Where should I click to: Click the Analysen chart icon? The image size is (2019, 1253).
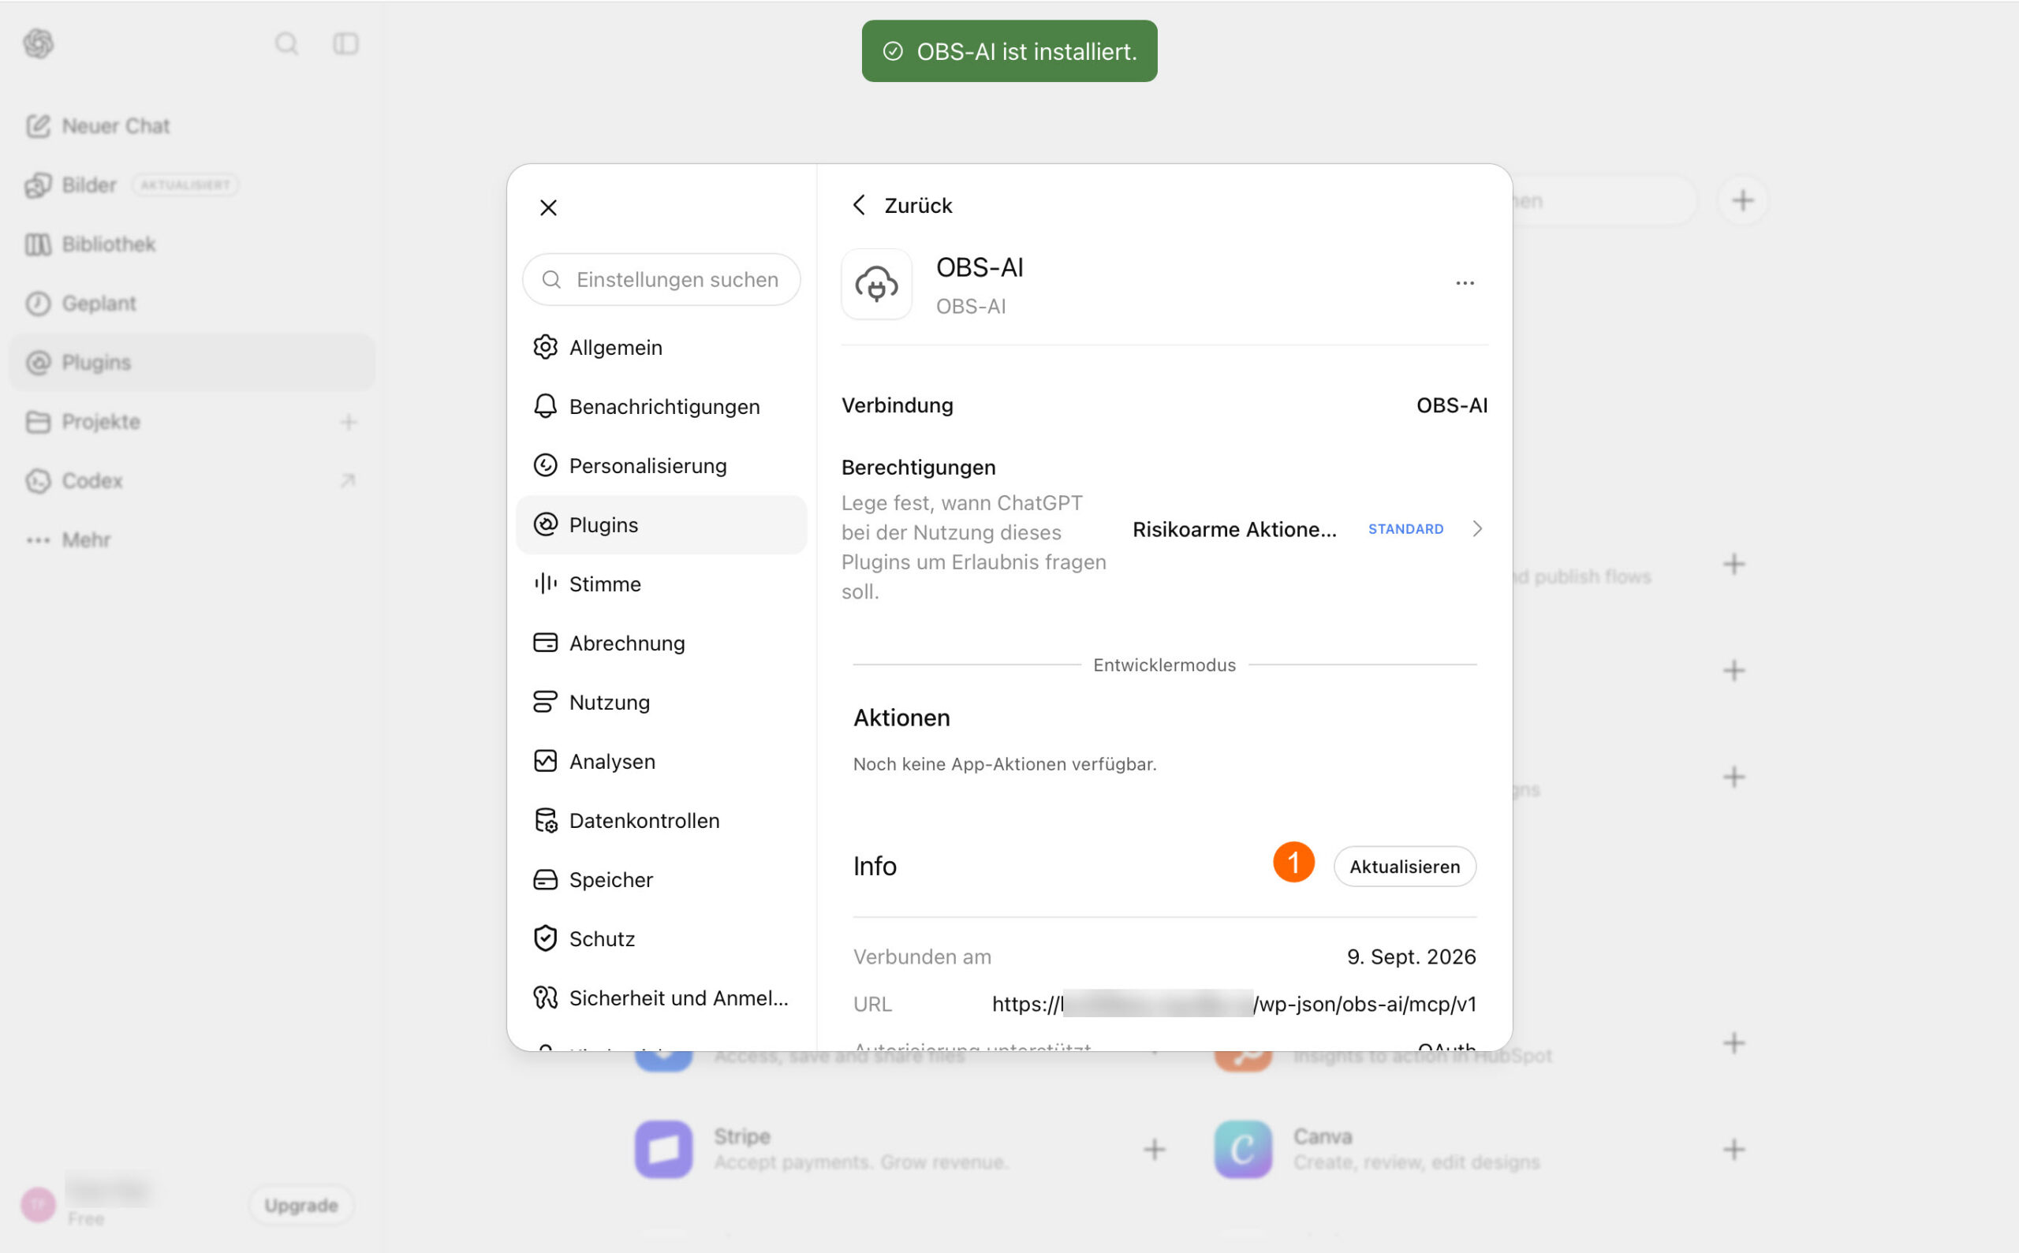pos(544,762)
